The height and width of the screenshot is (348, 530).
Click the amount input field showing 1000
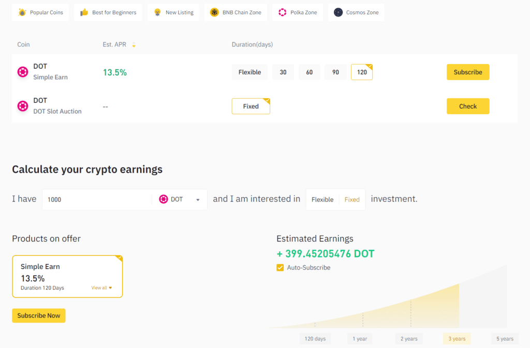(x=97, y=200)
